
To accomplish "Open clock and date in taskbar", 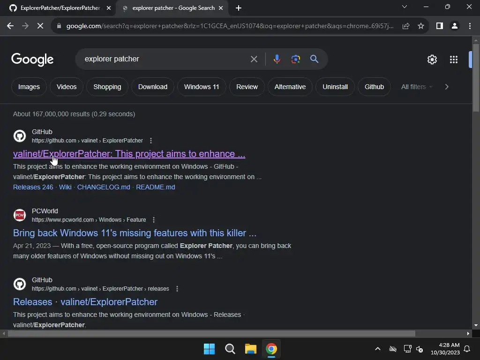I will pyautogui.click(x=445, y=349).
